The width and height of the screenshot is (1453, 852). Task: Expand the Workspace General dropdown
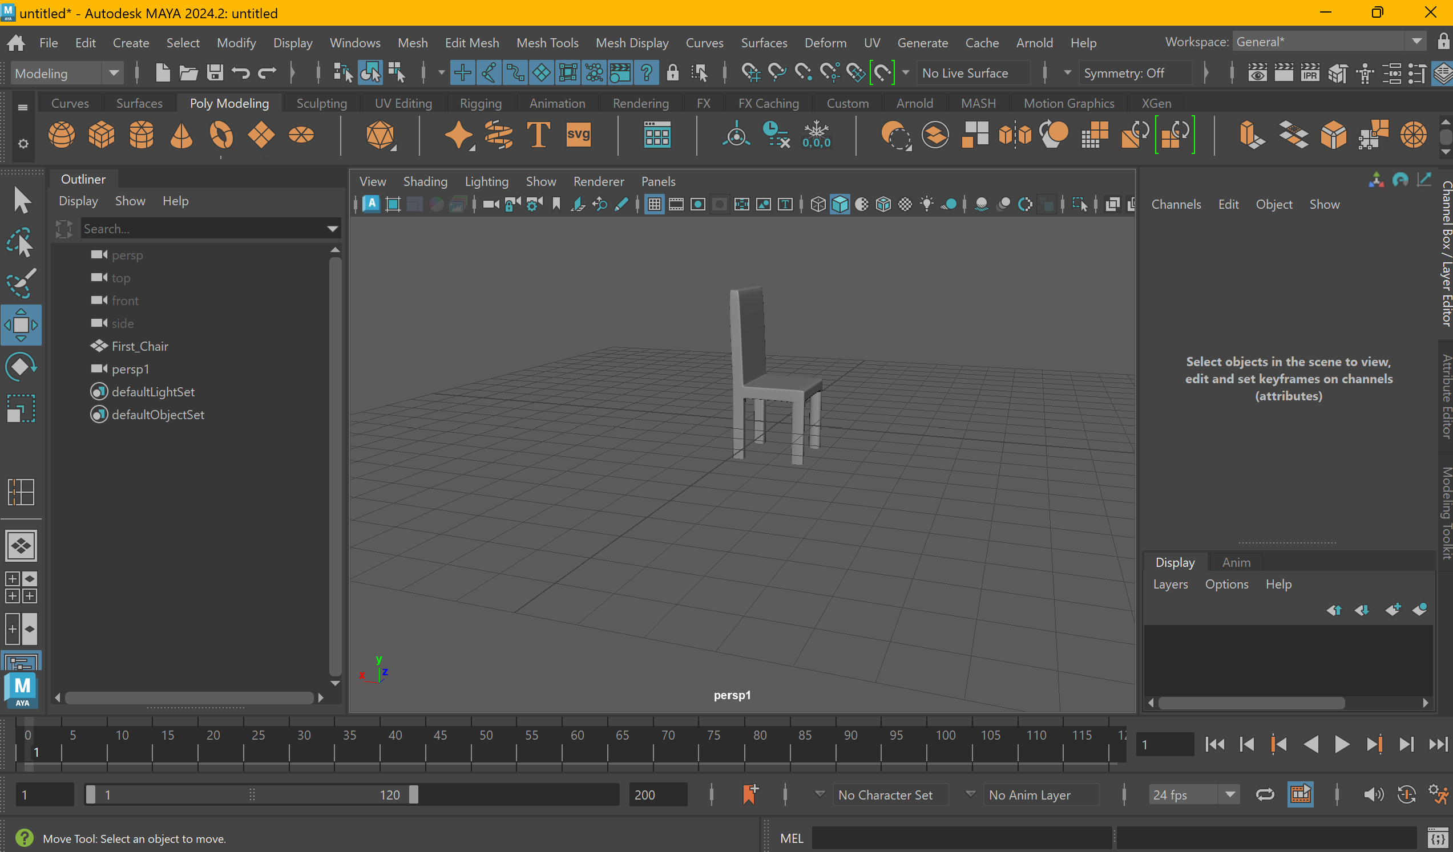click(x=1416, y=42)
